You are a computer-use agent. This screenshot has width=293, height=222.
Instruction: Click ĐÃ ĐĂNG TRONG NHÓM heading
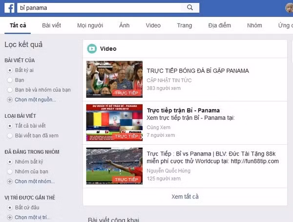pos(32,152)
